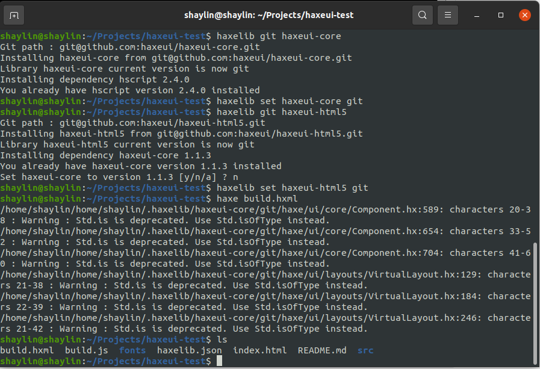The height and width of the screenshot is (369, 540).
Task: Click the maximize window icon
Action: [500, 14]
